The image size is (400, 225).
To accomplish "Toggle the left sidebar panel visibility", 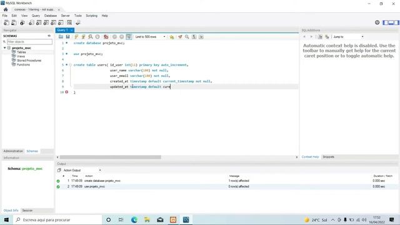I will 385,22.
